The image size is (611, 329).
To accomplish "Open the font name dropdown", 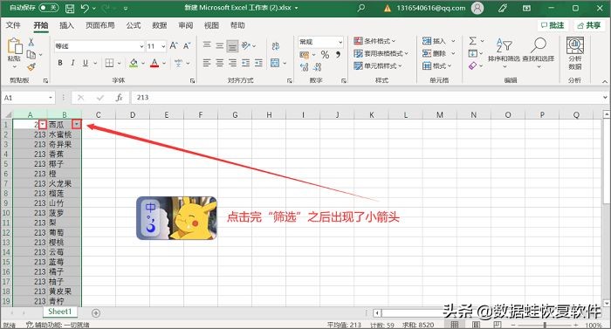I will click(141, 46).
